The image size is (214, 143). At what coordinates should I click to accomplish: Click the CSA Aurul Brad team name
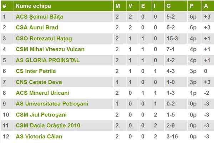click(37, 28)
